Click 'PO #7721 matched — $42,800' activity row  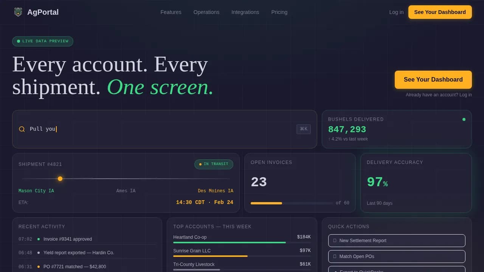pyautogui.click(x=87, y=267)
